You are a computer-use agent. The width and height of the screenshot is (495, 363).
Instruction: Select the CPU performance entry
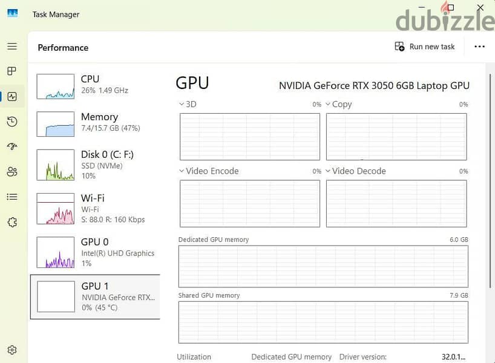(x=95, y=86)
